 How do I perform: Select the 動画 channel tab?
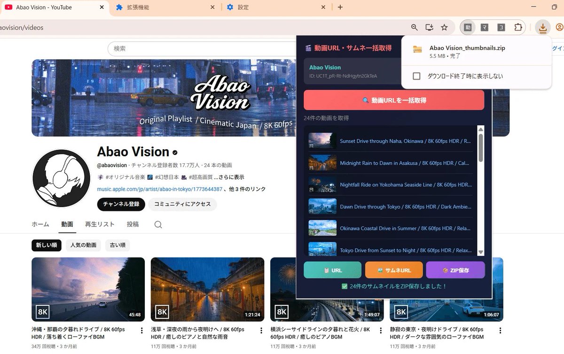(x=67, y=225)
